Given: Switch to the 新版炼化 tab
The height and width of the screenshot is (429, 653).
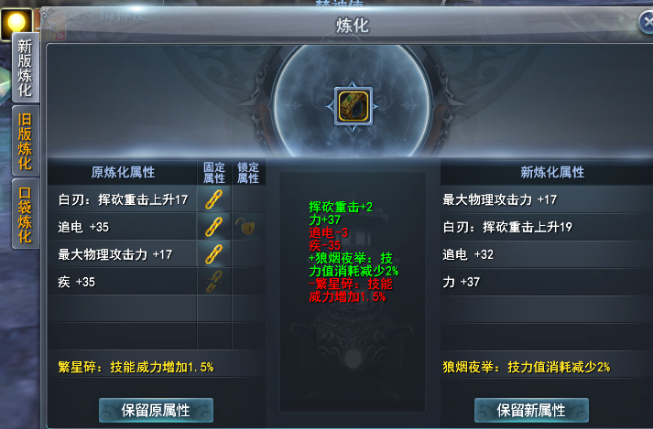Looking at the screenshot, I should (25, 68).
